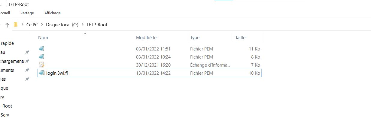Click the PEM file icon dated 03/01/2022 10:24
371x118 pixels.
coord(42,56)
